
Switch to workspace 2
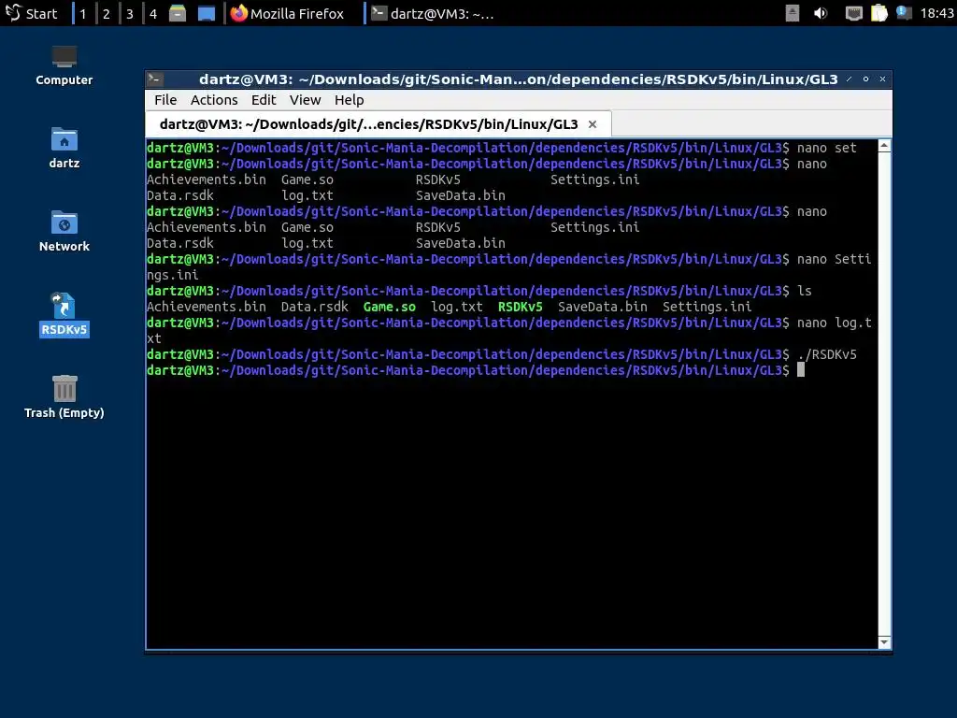pyautogui.click(x=107, y=13)
